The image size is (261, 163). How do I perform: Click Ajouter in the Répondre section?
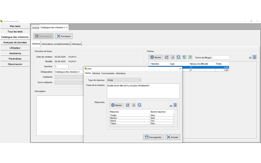[x=117, y=105]
